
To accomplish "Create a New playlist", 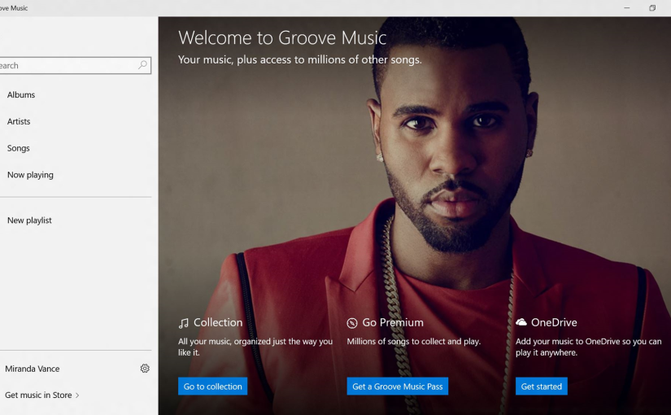I will tap(29, 221).
